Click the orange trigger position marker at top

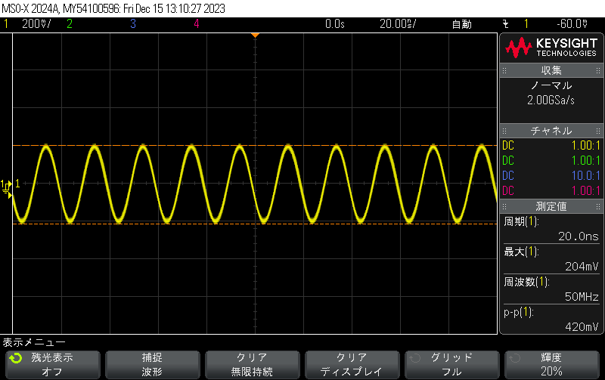256,36
